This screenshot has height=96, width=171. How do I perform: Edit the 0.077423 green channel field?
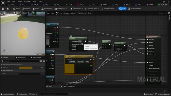tap(81, 62)
